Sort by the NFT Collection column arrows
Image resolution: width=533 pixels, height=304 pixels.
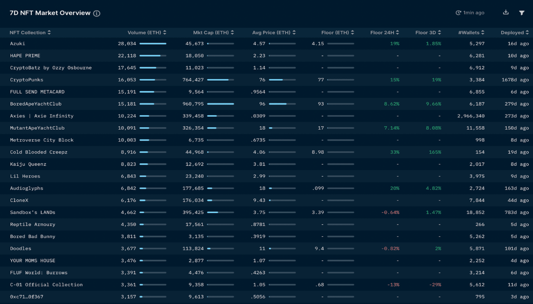click(49, 32)
